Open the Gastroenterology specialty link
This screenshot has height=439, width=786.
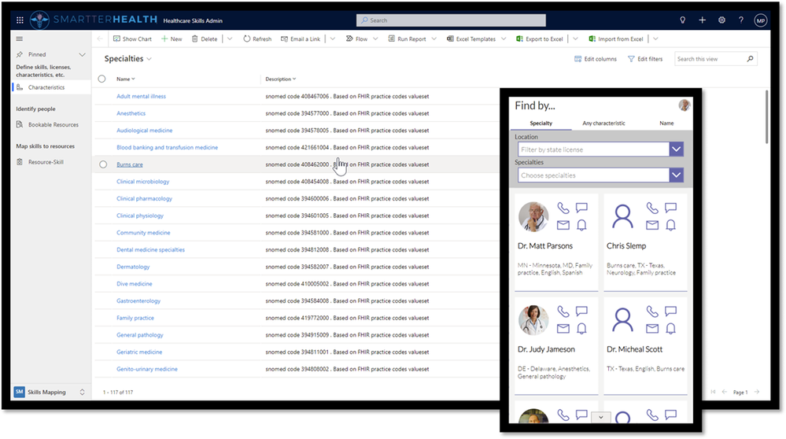coord(138,301)
